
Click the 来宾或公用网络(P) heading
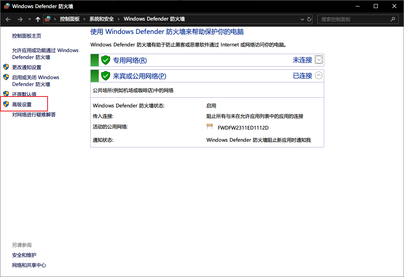pos(140,76)
